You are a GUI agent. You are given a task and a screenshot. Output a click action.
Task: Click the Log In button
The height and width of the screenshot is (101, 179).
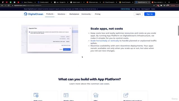pyautogui.click(x=138, y=14)
